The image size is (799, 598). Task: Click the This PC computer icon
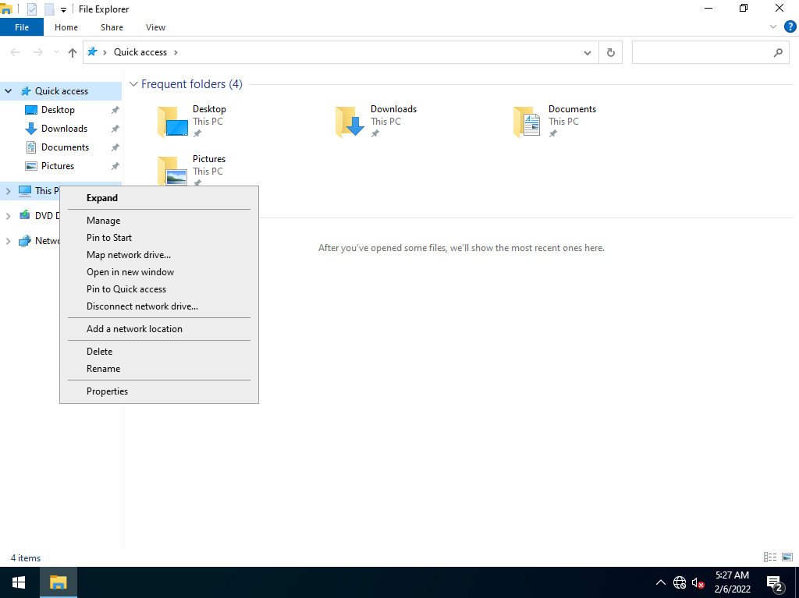25,190
